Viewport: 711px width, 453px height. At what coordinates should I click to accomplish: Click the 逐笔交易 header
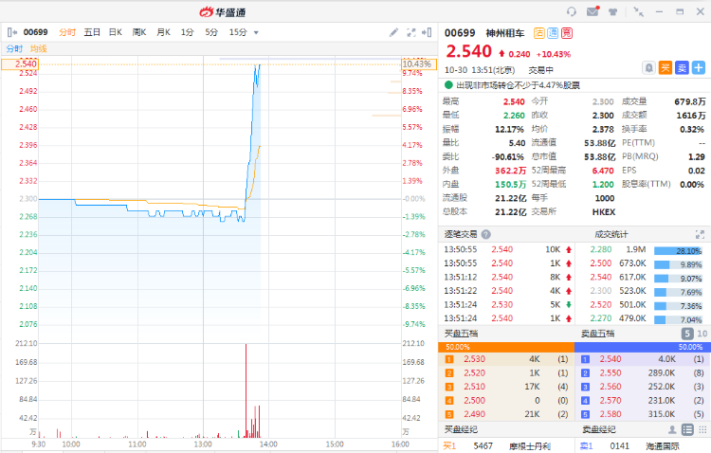click(x=461, y=234)
